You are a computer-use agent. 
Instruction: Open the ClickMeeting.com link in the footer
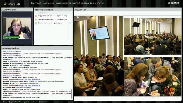[x=22, y=102]
